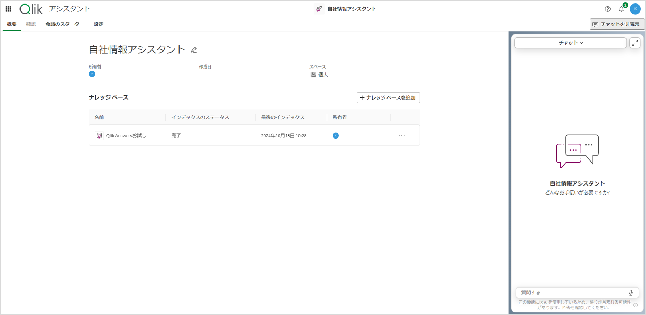Image resolution: width=646 pixels, height=315 pixels.
Task: Open the notifications bell
Action: [x=621, y=9]
